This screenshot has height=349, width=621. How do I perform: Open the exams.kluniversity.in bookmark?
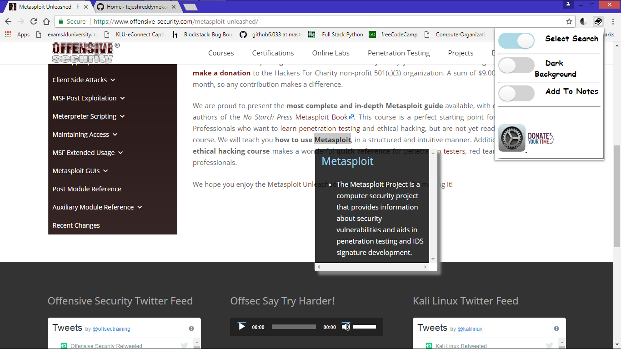coord(67,35)
